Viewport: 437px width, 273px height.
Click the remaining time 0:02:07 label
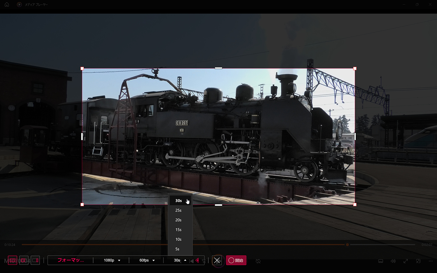[x=427, y=245]
